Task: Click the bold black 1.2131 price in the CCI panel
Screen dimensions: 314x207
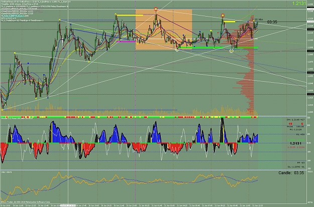Action: (x=295, y=143)
